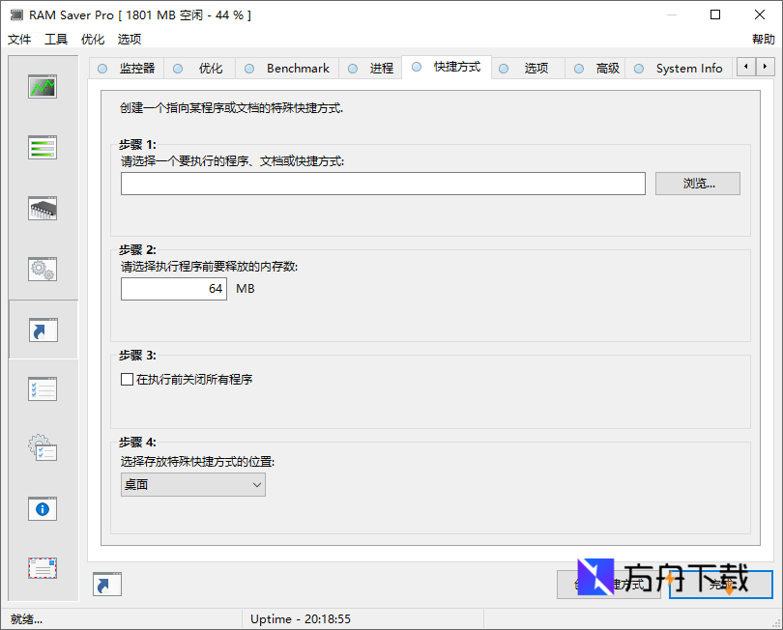Select the Optimize icon in the sidebar
783x630 pixels.
[x=42, y=147]
